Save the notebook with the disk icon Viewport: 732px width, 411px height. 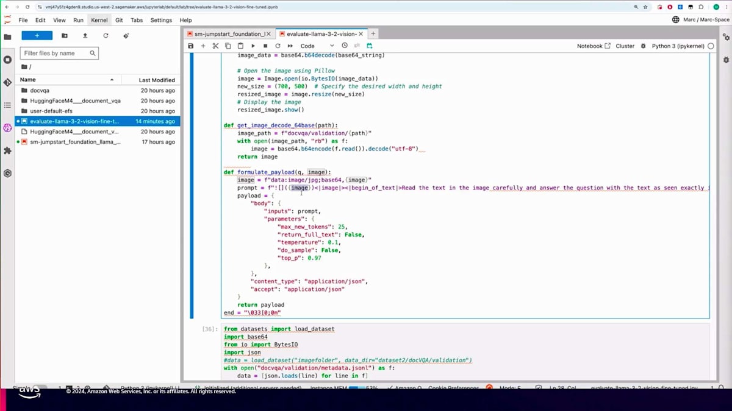point(191,46)
